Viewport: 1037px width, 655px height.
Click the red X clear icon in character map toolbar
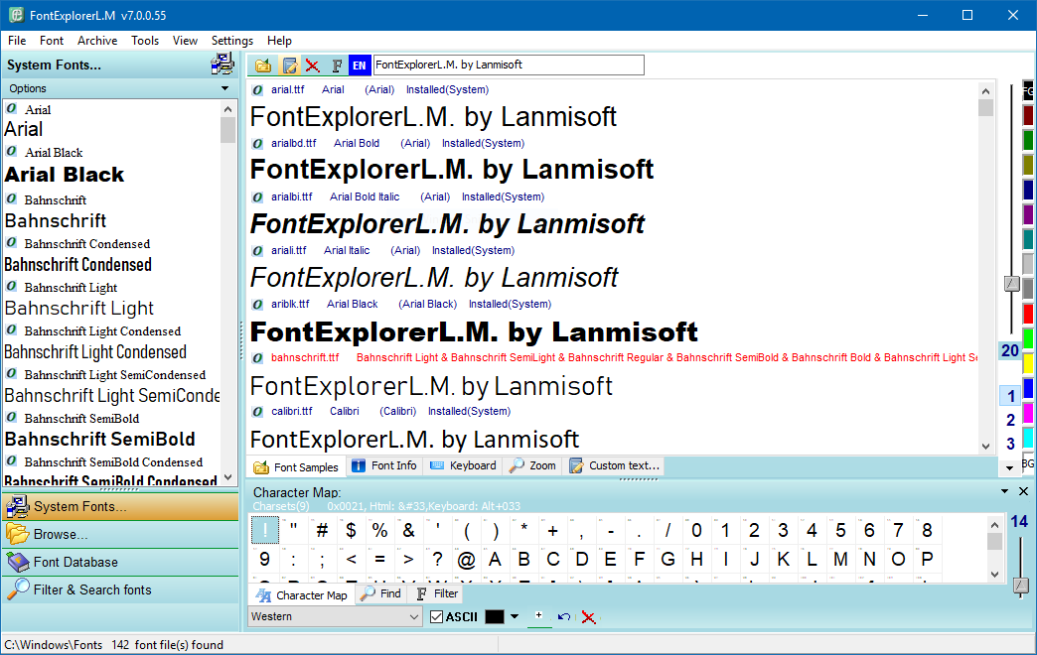pos(588,617)
